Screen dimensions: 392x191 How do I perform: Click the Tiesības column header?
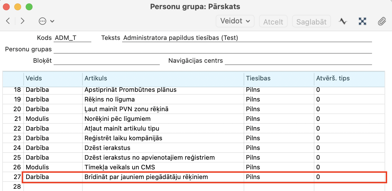[x=278, y=78]
